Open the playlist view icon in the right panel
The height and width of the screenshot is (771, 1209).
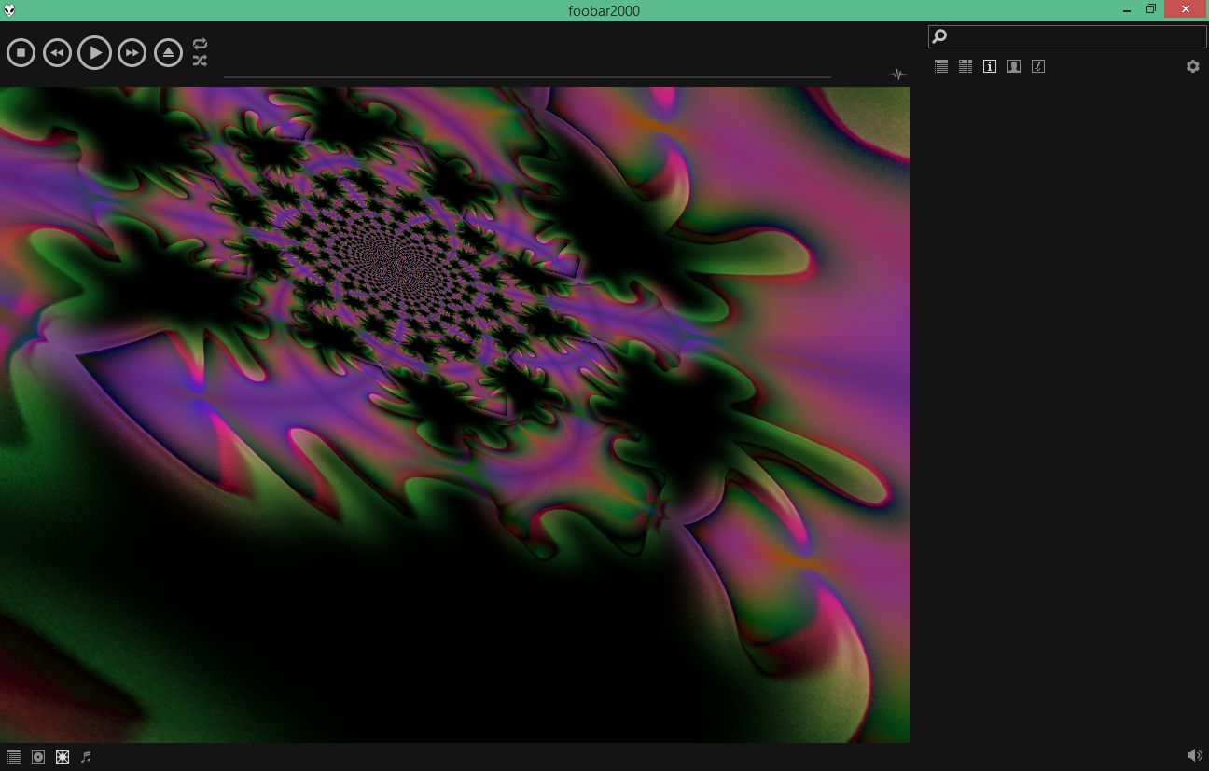coord(941,66)
